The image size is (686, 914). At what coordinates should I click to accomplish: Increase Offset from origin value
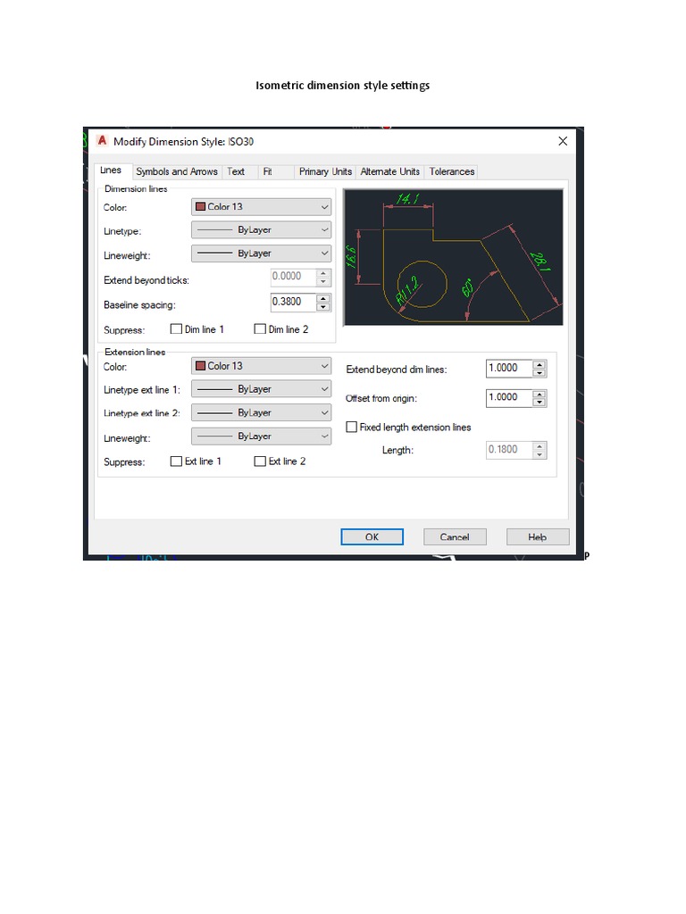pos(540,394)
